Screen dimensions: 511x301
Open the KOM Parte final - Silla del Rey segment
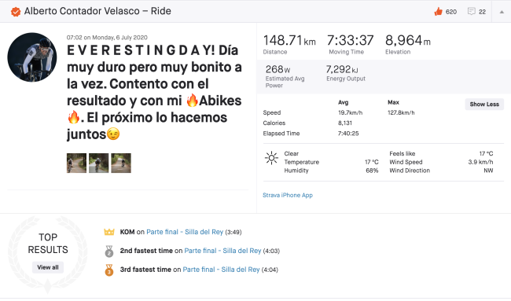click(185, 232)
